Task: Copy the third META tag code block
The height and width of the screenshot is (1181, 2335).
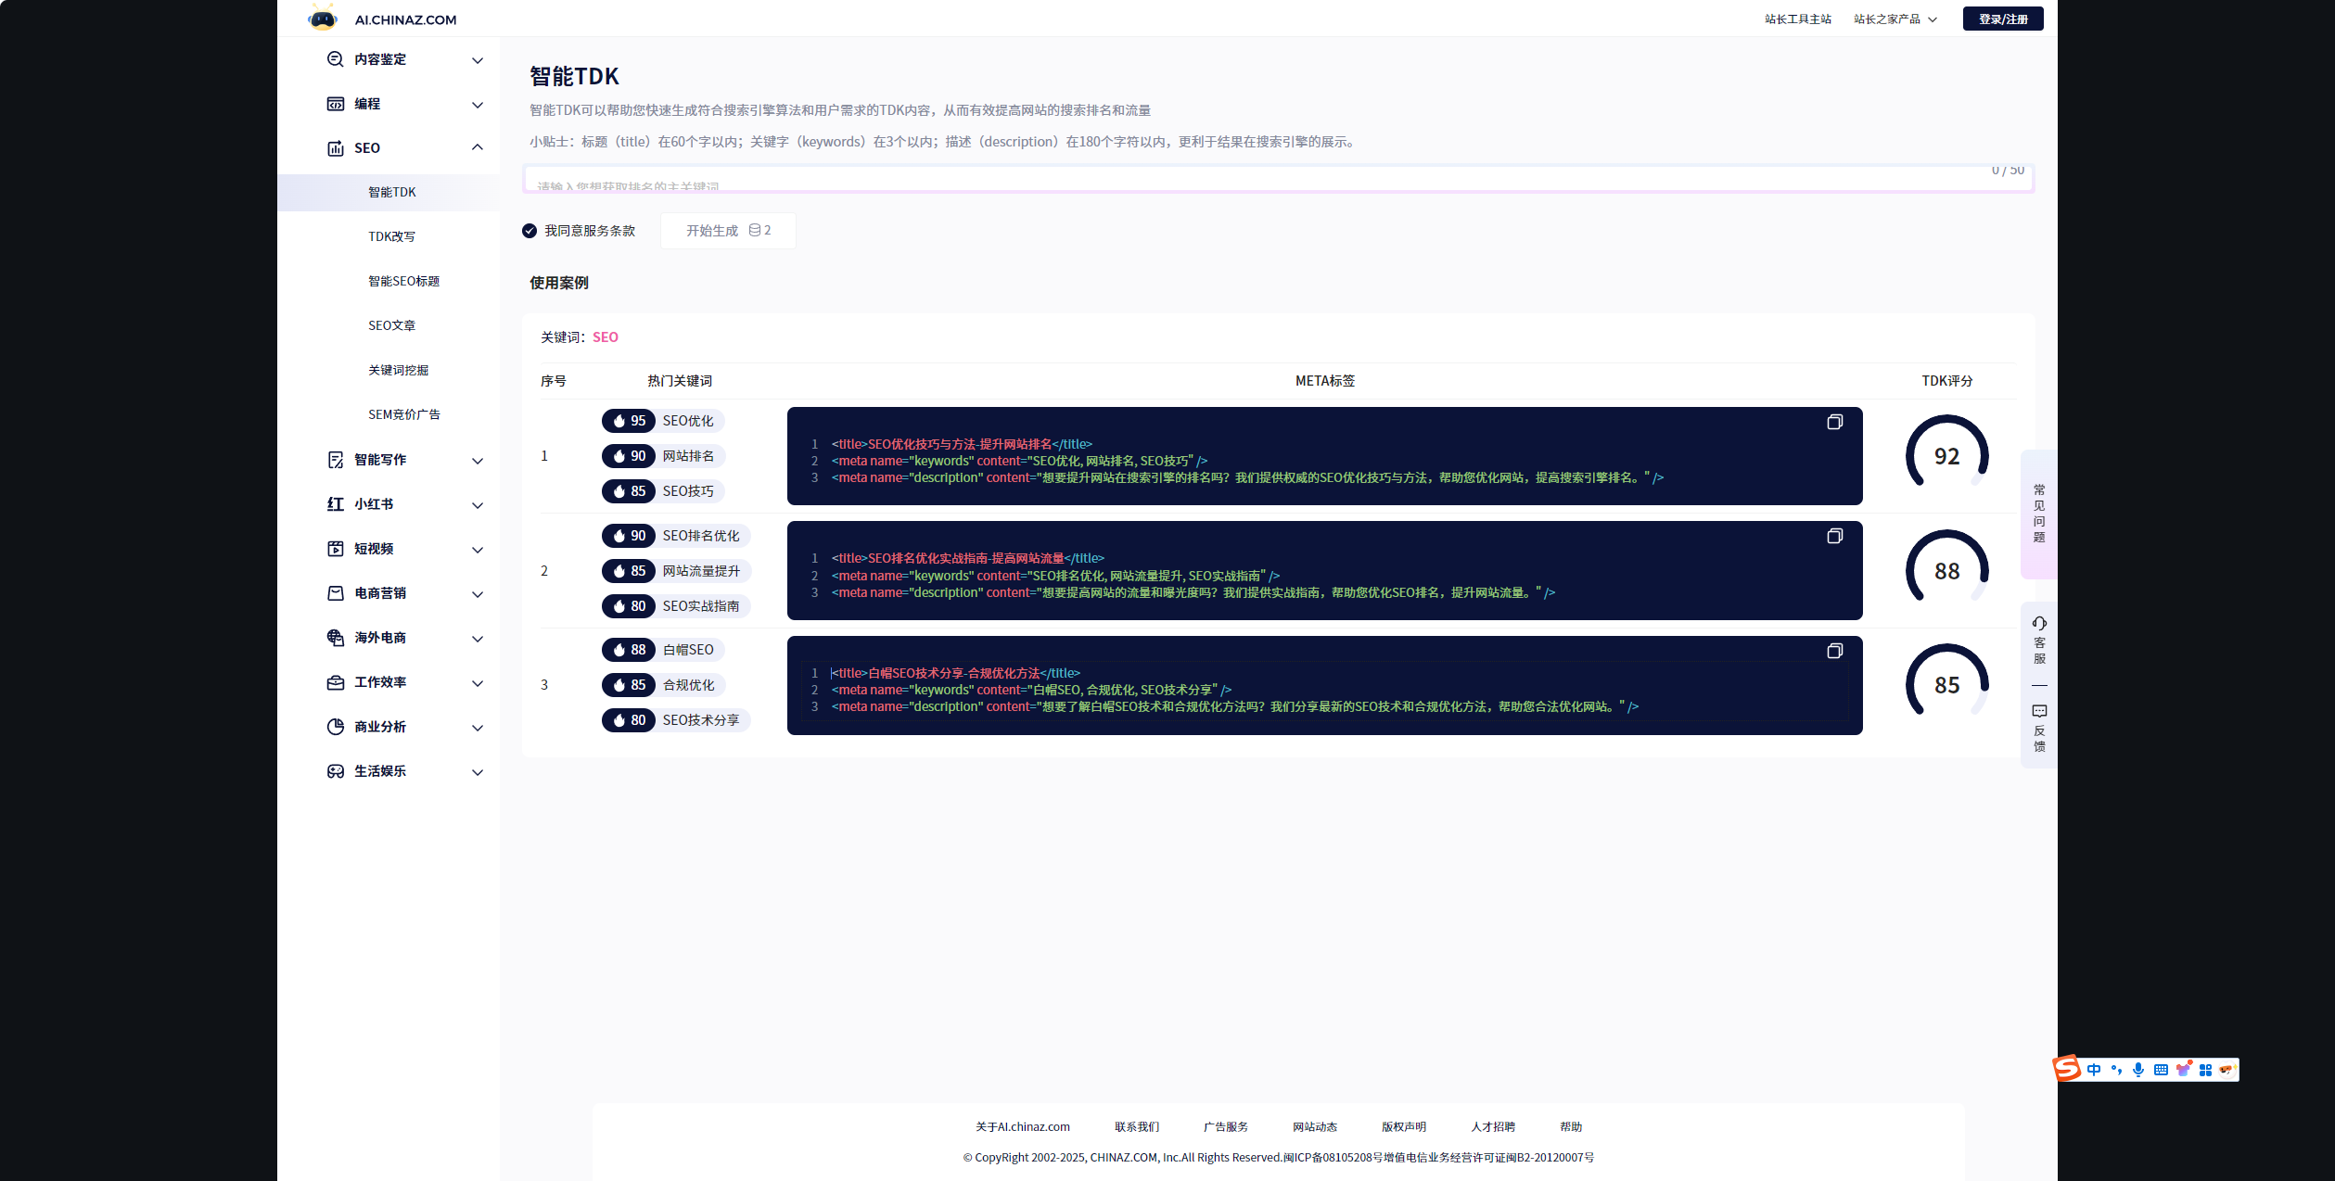Action: 1834,651
